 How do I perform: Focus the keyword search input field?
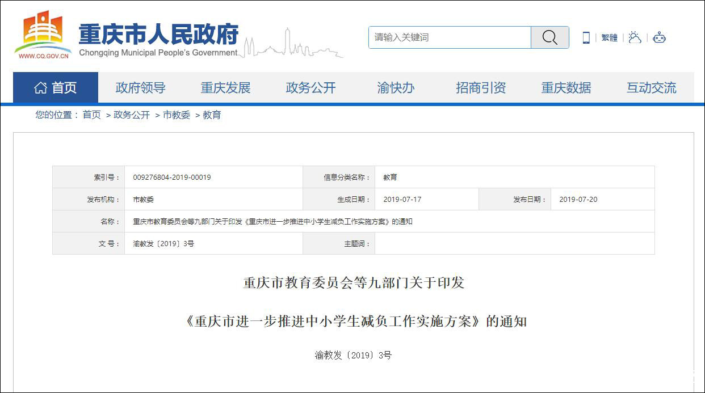(450, 37)
